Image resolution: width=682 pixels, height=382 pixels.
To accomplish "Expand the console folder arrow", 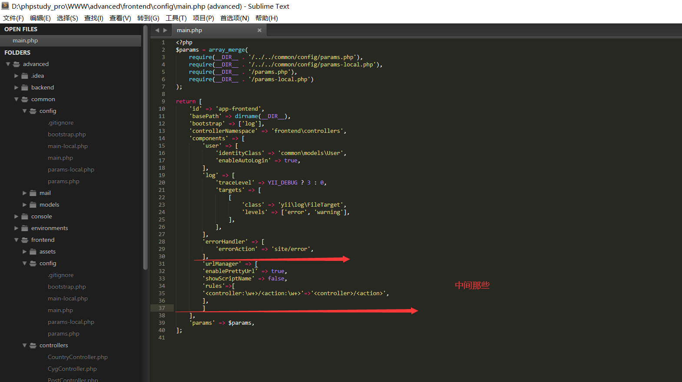I will [16, 216].
